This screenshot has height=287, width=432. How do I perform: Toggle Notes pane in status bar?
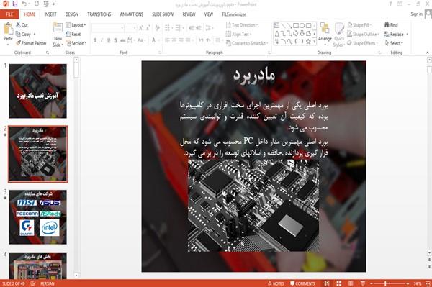[x=276, y=283]
